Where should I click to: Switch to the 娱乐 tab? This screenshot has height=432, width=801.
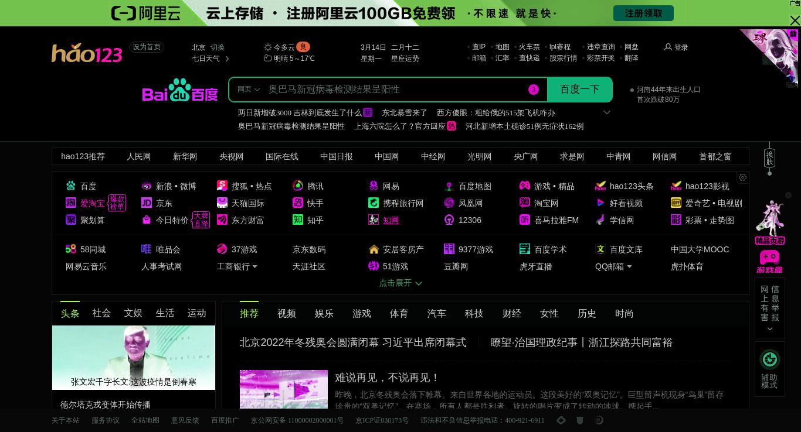pyautogui.click(x=324, y=314)
